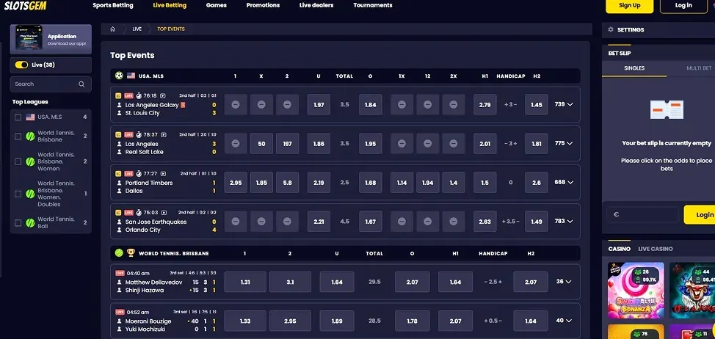
Task: Check the World Tennis. Brisbane. Women checkbox
Action: pos(18,161)
